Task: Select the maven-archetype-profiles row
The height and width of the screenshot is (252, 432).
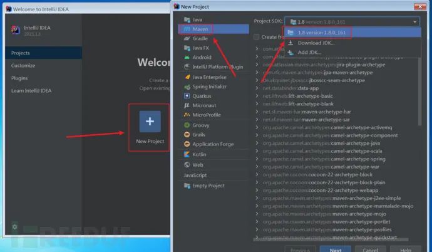Action: pyautogui.click(x=335, y=229)
